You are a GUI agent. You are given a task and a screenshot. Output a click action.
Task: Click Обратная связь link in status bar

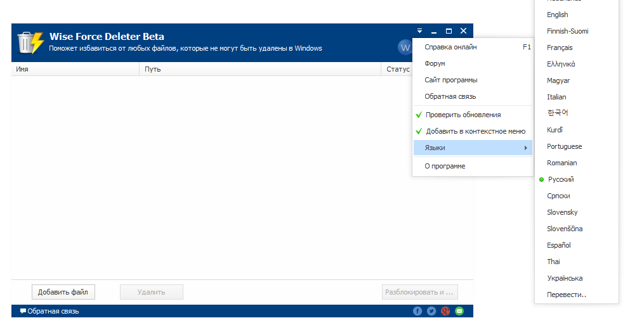(x=53, y=311)
